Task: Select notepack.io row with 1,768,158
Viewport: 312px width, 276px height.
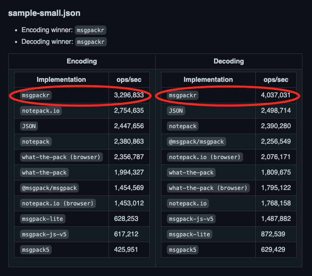Action: (x=188, y=203)
